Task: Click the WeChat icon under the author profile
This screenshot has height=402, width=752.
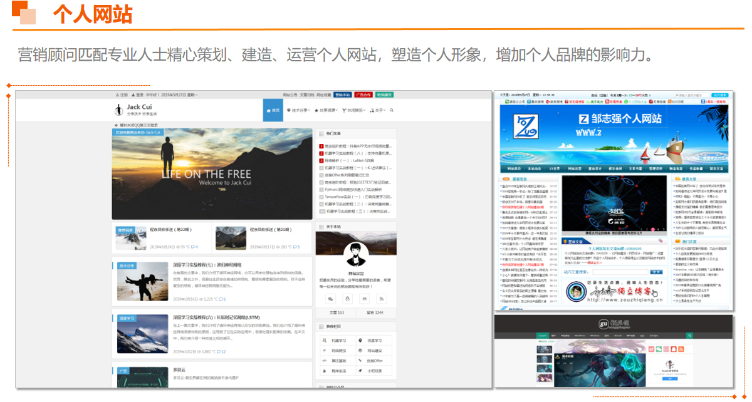Action: coord(331,298)
